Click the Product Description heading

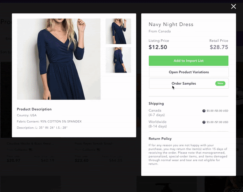tap(34, 109)
